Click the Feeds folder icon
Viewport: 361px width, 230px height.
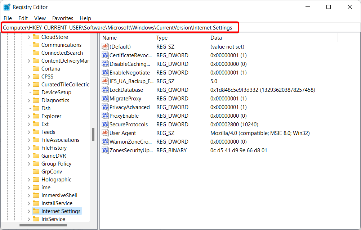coord(36,132)
